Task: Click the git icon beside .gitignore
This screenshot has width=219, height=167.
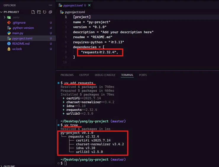Action: click(x=9, y=22)
